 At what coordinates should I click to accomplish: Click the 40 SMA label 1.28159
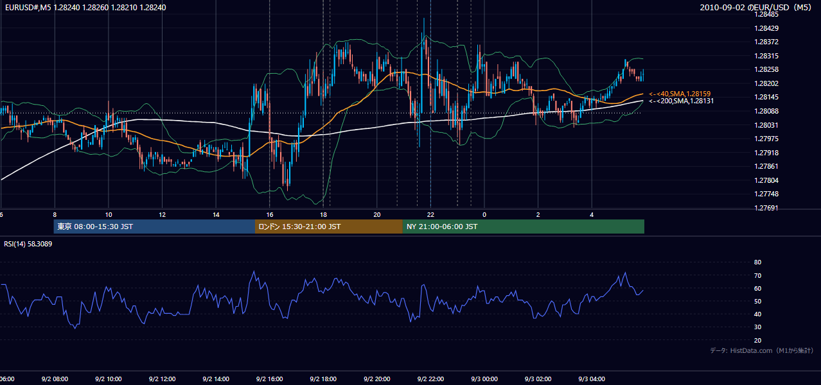pos(680,94)
